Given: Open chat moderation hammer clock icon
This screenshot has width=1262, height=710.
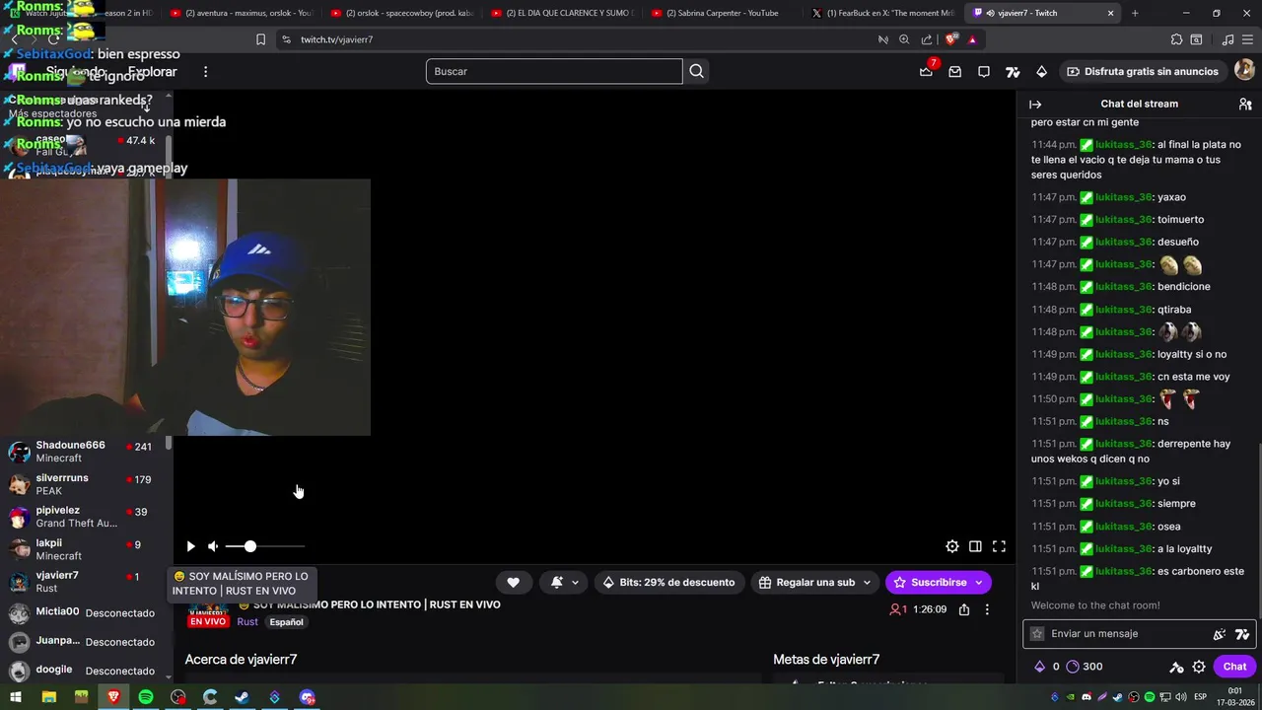Looking at the screenshot, I should [x=1176, y=667].
